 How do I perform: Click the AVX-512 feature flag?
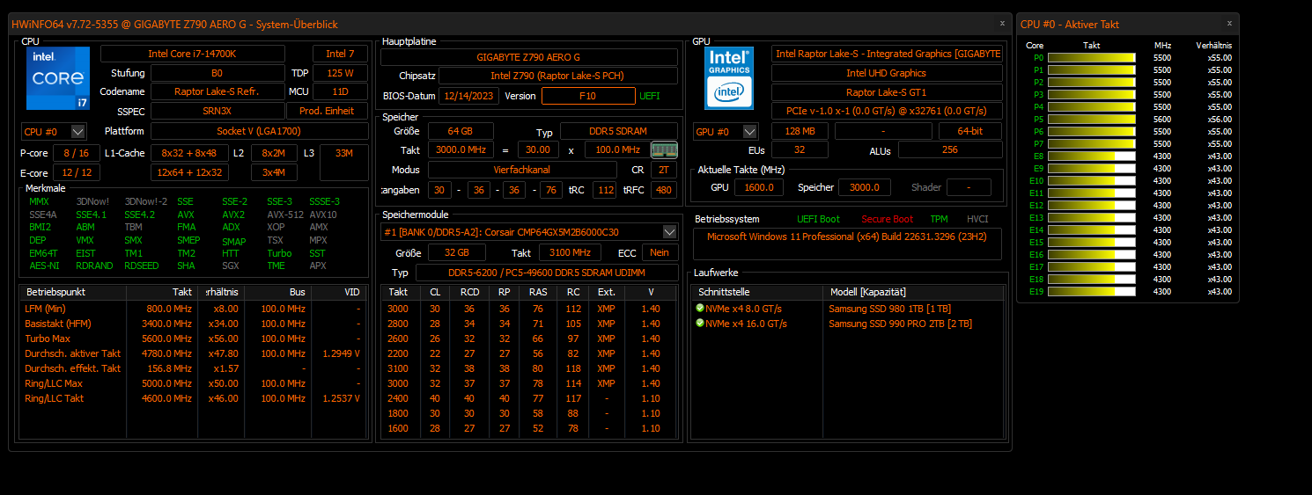coord(284,215)
